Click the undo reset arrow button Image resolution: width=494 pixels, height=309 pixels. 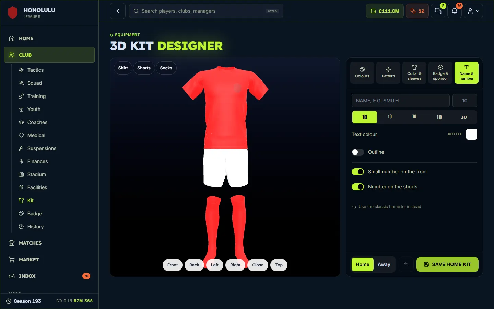click(406, 264)
